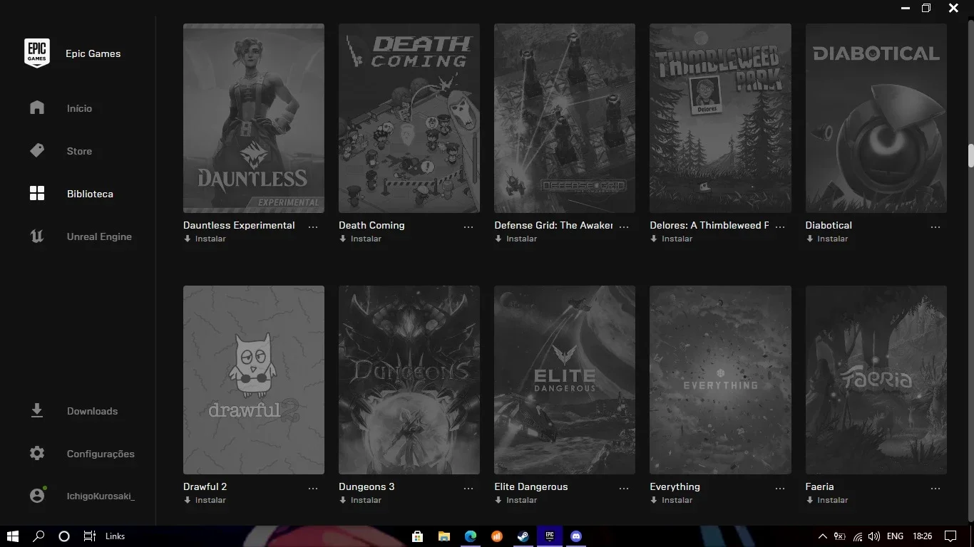The width and height of the screenshot is (974, 547).
Task: Open Cortana from the taskbar
Action: click(x=64, y=536)
